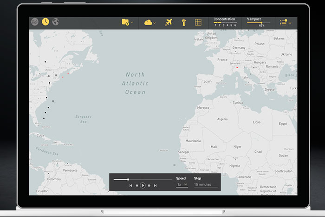Click the airplane flights icon
325x217 pixels.
pyautogui.click(x=169, y=22)
